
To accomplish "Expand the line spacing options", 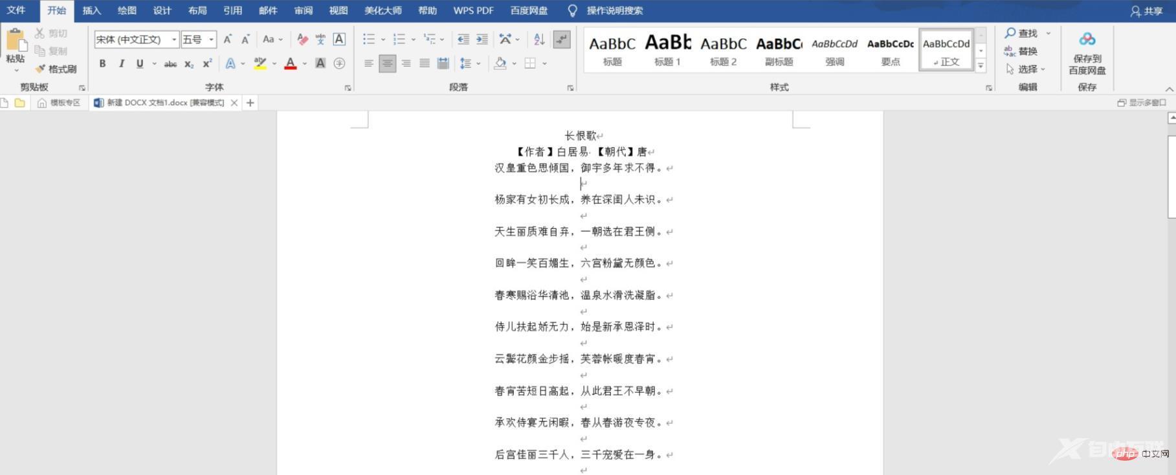I will click(478, 63).
